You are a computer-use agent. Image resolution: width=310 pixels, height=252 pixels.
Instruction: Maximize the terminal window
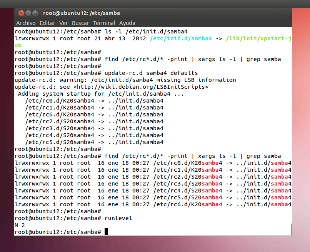pos(35,13)
